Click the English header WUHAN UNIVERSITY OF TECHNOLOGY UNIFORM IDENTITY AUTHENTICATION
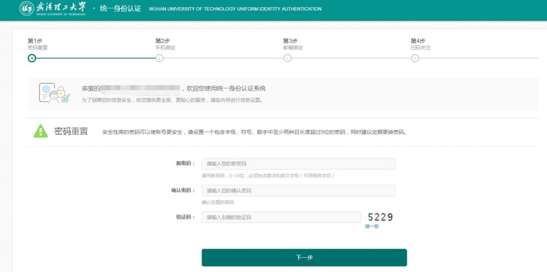 [235, 9]
